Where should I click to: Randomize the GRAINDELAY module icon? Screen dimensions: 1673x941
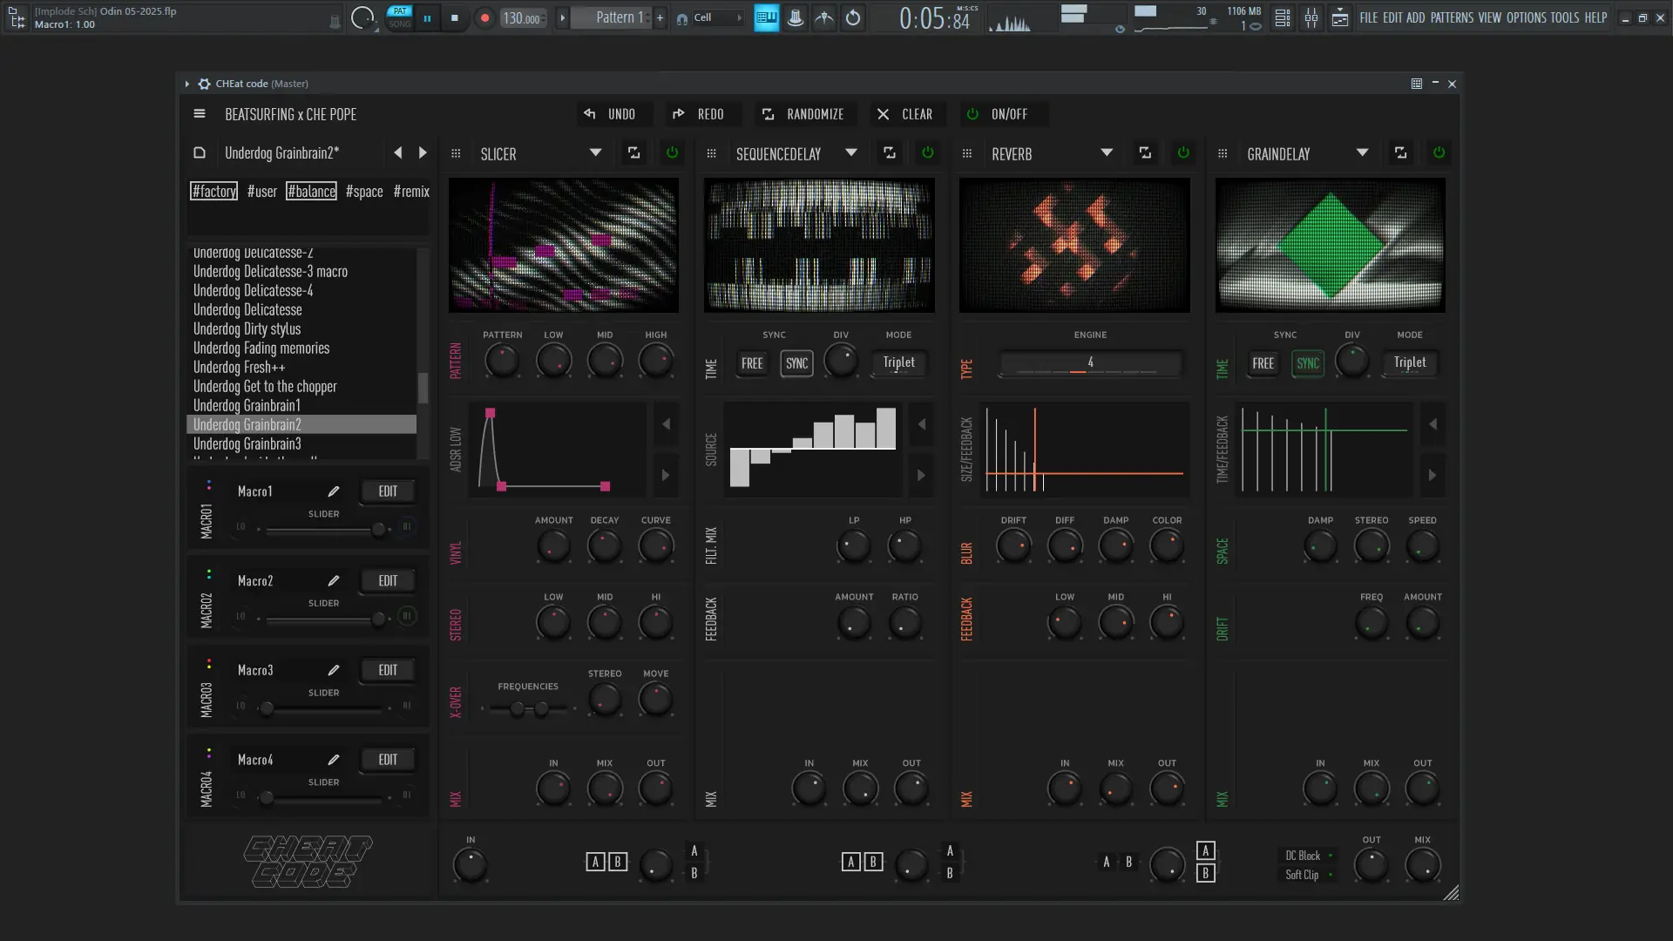1400,153
